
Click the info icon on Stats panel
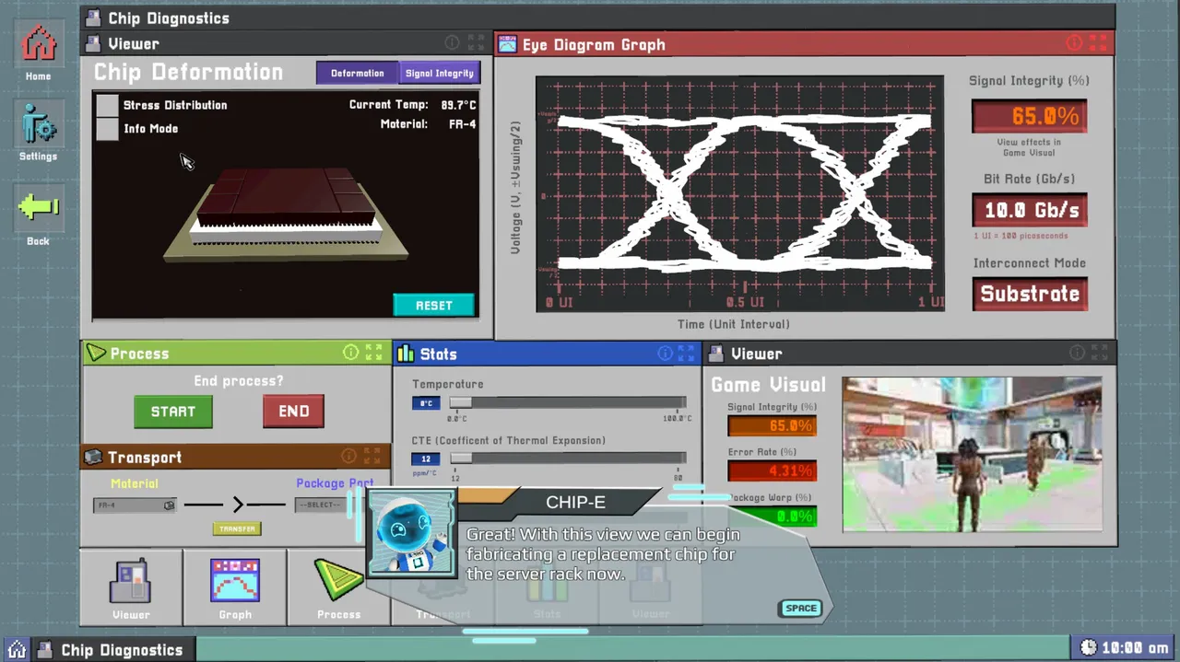pyautogui.click(x=665, y=354)
